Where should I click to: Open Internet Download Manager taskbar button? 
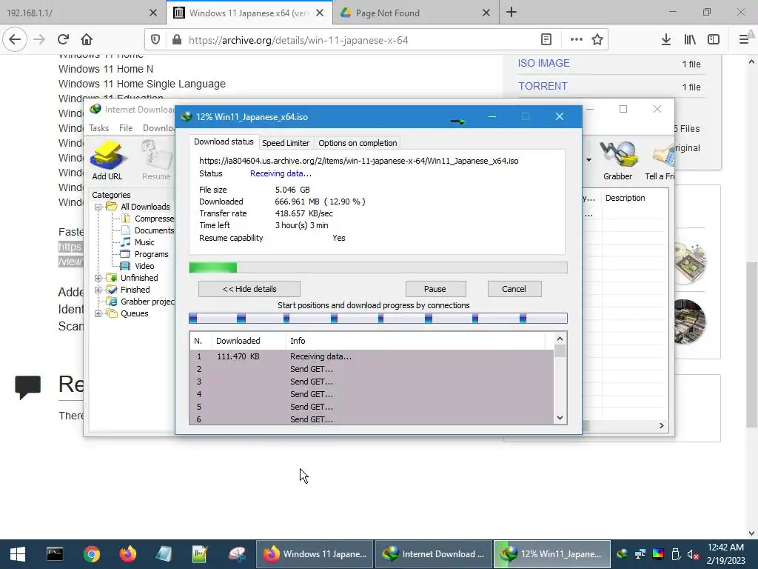434,554
